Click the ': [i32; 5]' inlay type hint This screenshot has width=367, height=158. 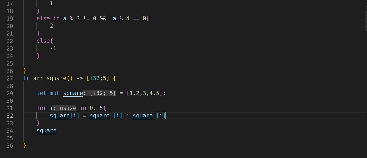coord(100,93)
